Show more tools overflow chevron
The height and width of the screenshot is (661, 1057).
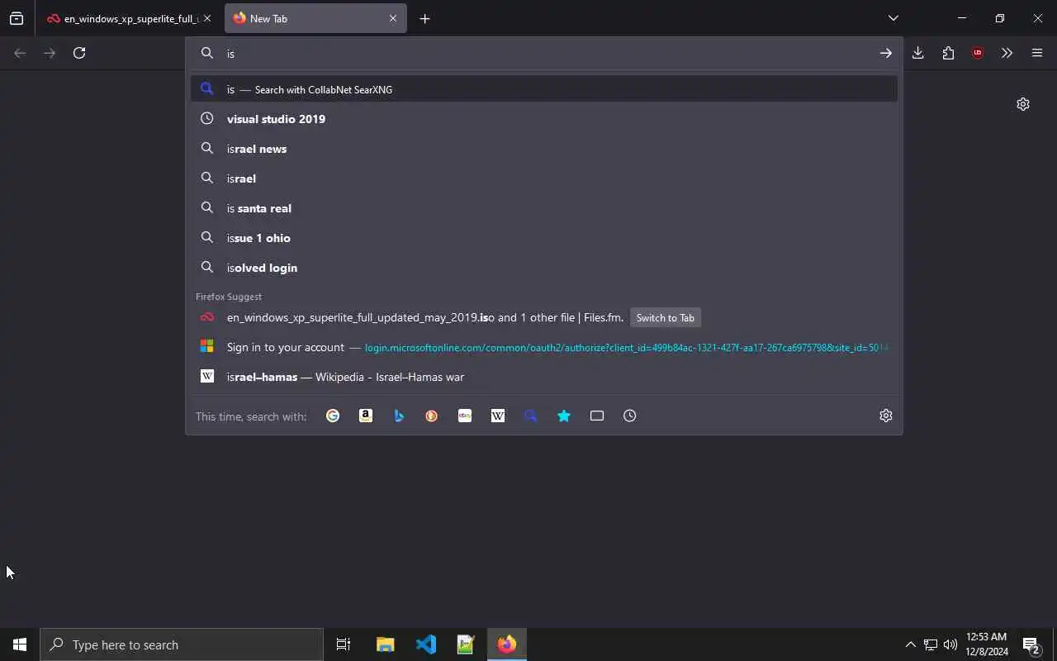1007,53
